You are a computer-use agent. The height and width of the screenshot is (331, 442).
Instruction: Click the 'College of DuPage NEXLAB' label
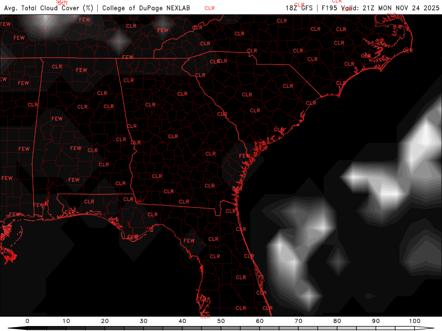pos(146,8)
